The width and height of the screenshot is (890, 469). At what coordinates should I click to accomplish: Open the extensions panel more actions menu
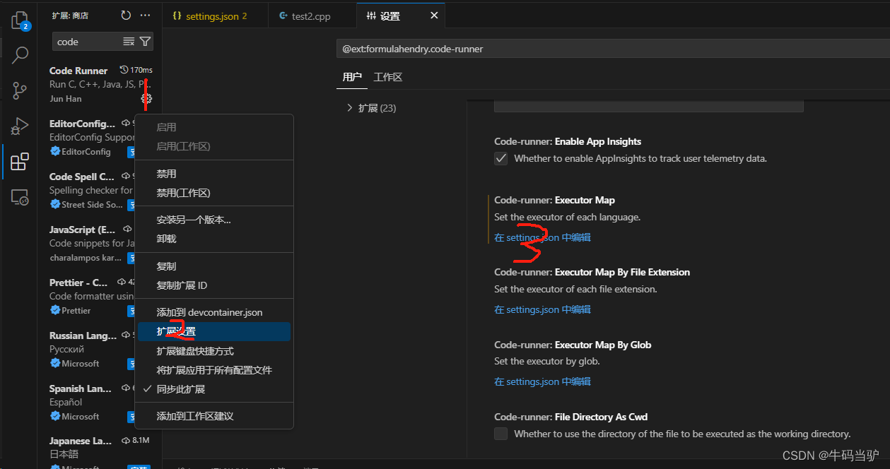[146, 15]
